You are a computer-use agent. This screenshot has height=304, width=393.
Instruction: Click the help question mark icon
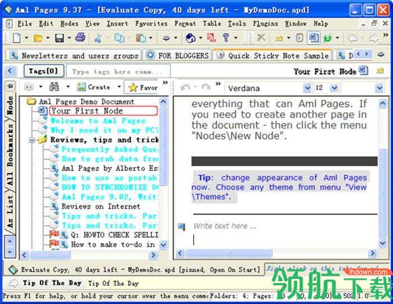[226, 38]
